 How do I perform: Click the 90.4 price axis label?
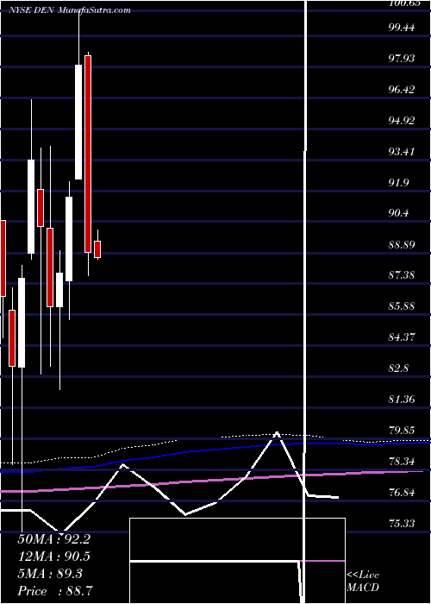pyautogui.click(x=400, y=213)
